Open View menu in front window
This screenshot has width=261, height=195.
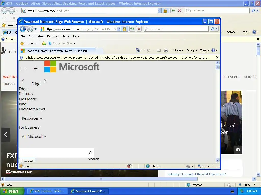tap(40, 36)
